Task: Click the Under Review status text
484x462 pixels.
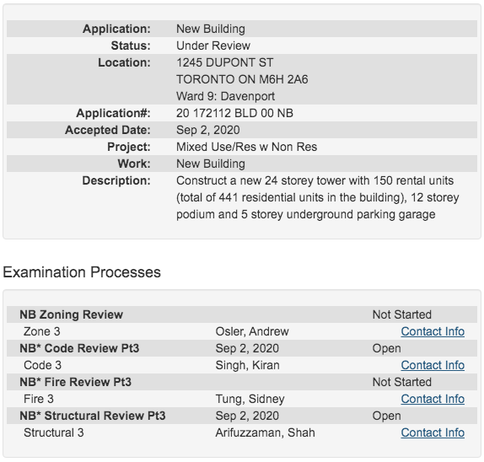Action: tap(213, 46)
